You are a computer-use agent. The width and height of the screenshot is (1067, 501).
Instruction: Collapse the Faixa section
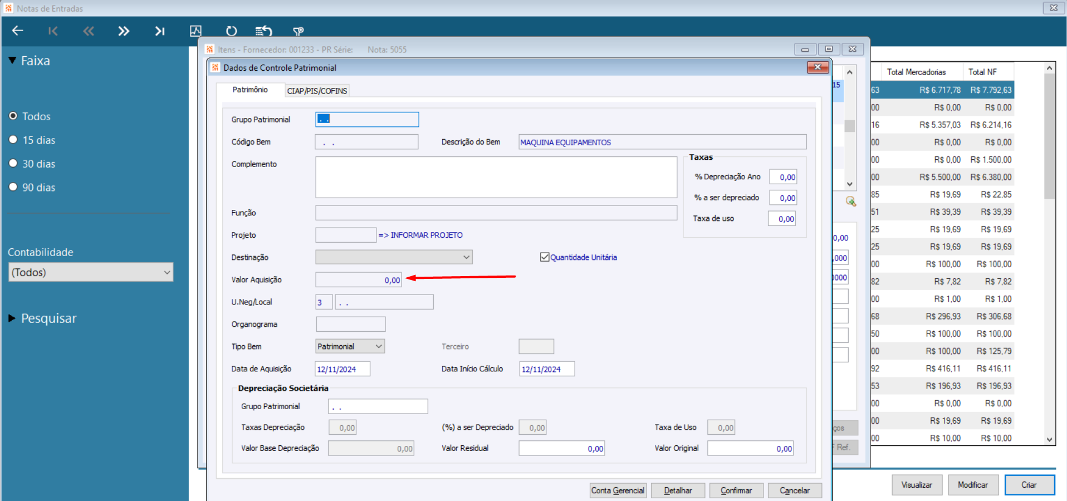point(12,60)
